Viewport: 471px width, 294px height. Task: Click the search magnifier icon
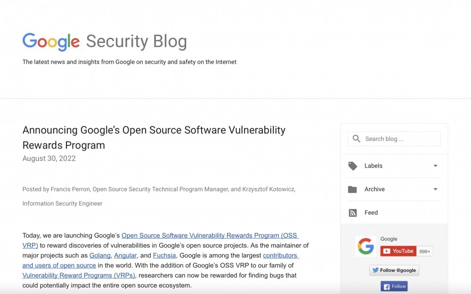pyautogui.click(x=357, y=139)
